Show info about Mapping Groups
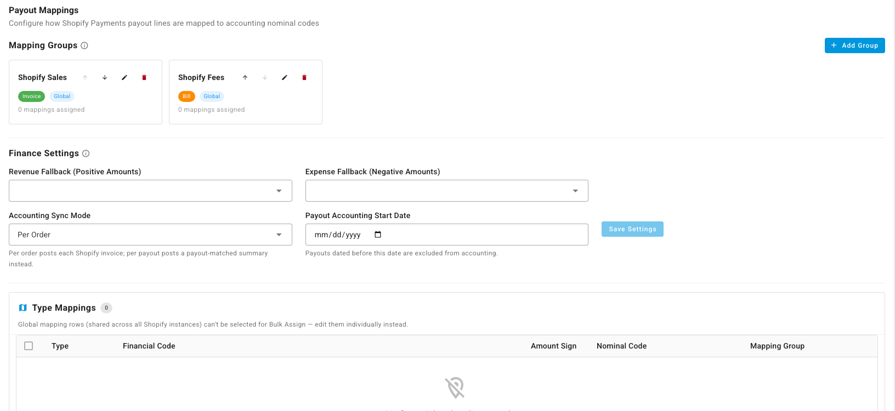This screenshot has width=895, height=411. [x=84, y=45]
